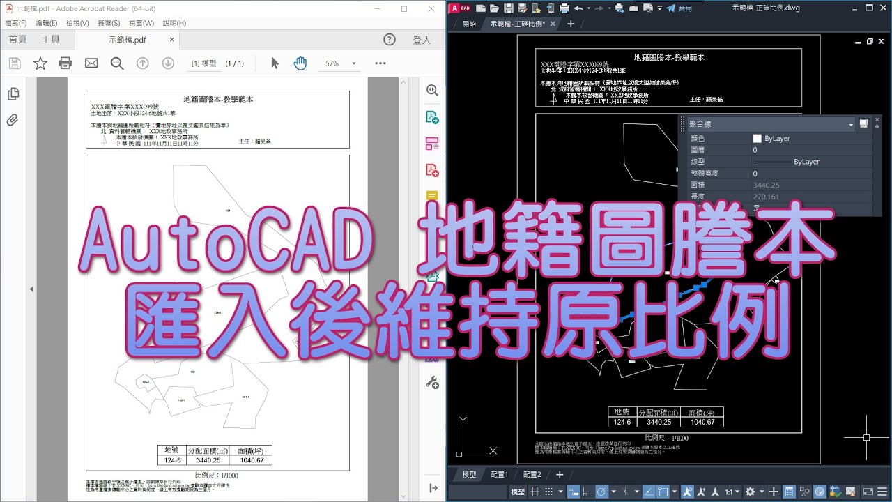
Task: Click the page number field [1] 模型
Action: (x=203, y=63)
